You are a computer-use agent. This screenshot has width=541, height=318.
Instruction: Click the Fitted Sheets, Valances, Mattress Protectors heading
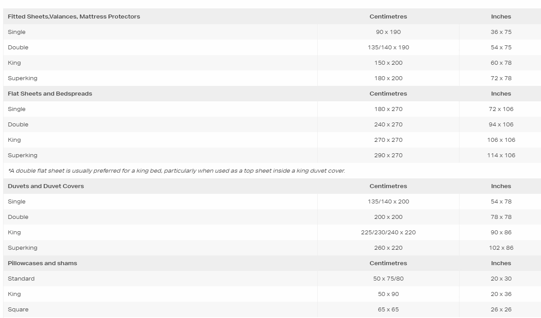[x=74, y=16]
